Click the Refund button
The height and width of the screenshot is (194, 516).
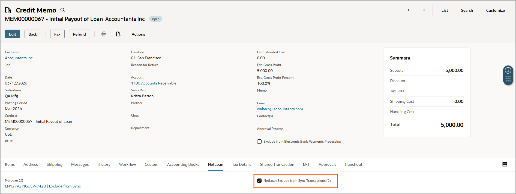coord(79,34)
